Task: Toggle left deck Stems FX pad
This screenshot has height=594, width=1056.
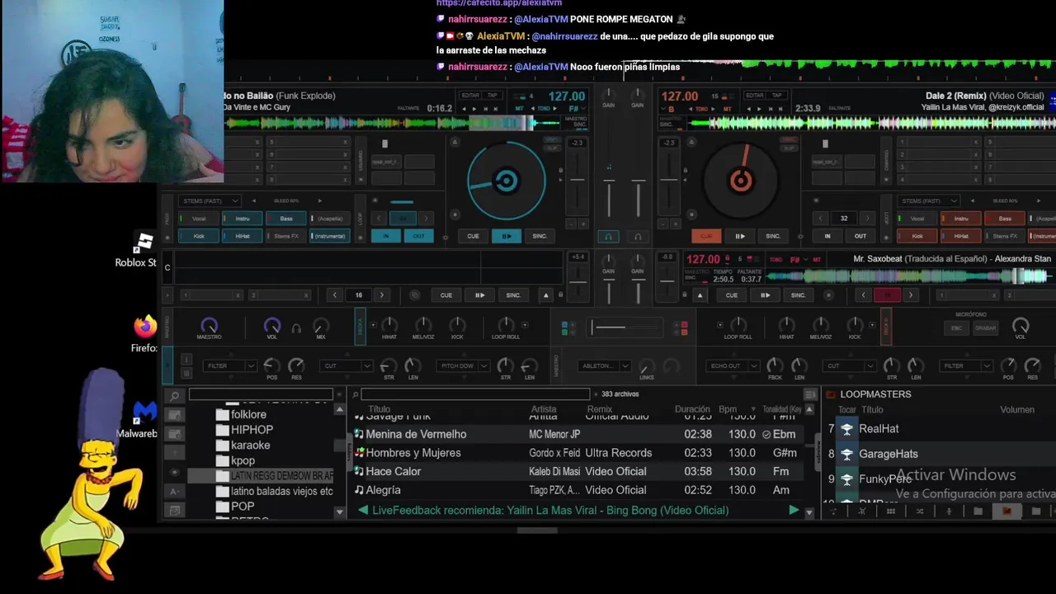Action: click(x=286, y=236)
